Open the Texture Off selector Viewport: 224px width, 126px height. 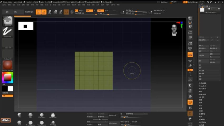click(x=8, y=55)
